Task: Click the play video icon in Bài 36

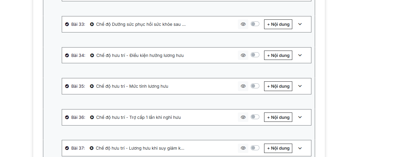Action: (x=92, y=117)
